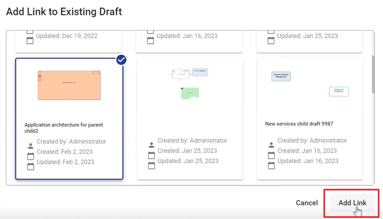Click calendar icon beside Updated: Jan 25, 2023 middle card
Screen dimensions: 383x219
tap(151, 165)
